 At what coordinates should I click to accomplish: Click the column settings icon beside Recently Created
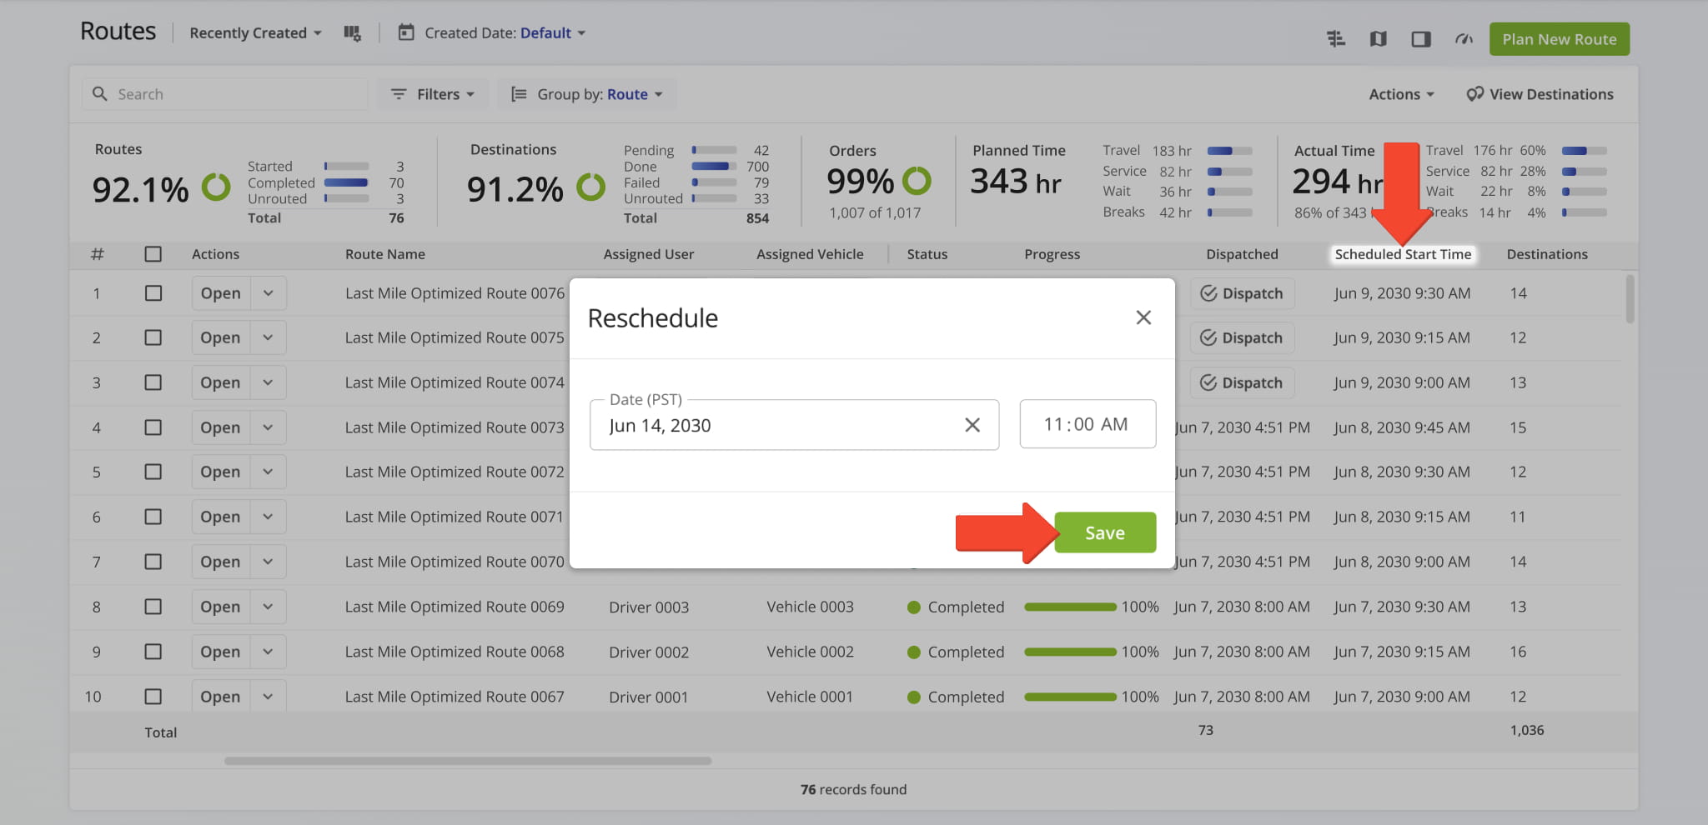(352, 33)
